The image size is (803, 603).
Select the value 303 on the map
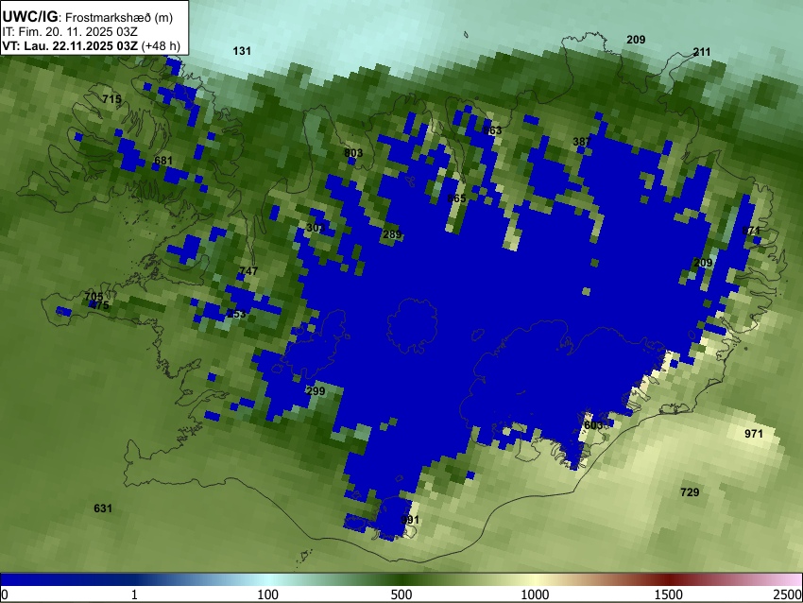(316, 228)
